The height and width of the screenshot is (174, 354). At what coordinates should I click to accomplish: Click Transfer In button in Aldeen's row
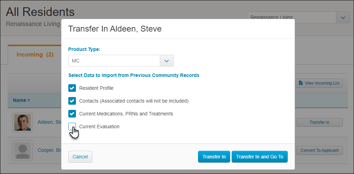point(319,122)
